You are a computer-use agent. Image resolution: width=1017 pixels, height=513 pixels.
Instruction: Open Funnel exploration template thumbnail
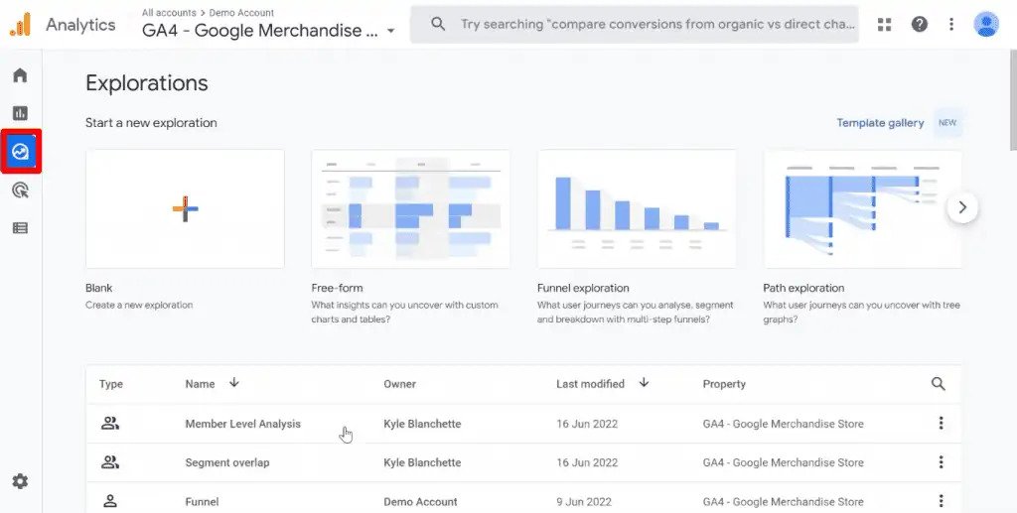637,209
